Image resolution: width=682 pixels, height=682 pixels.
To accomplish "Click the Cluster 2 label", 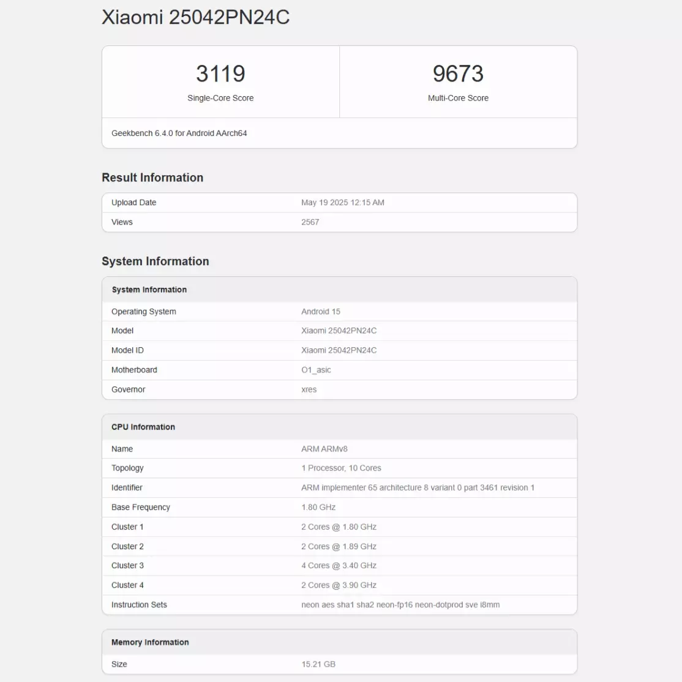I will (127, 546).
